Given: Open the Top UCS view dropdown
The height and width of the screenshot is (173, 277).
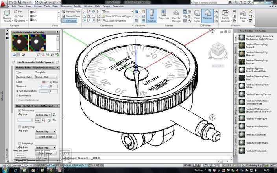Looking at the screenshot, I should pyautogui.click(x=117, y=11).
